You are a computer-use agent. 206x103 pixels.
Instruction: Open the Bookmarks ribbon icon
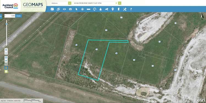[x=119, y=9]
